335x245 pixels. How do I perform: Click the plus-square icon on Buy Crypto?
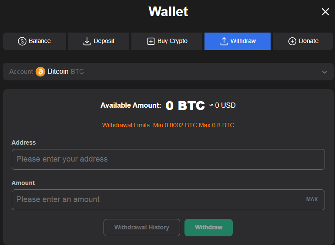pos(151,41)
